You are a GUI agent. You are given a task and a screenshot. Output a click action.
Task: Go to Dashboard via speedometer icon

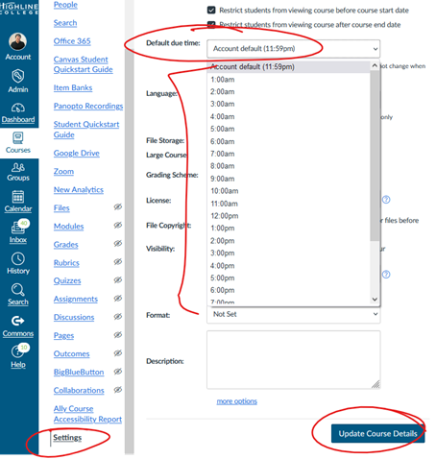(18, 108)
